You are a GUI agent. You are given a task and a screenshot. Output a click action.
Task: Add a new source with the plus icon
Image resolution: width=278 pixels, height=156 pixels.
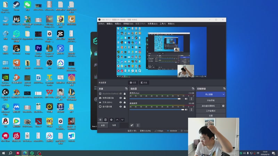100,120
